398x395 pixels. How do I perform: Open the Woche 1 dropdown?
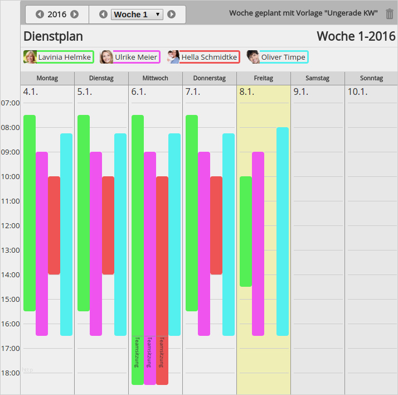click(137, 15)
